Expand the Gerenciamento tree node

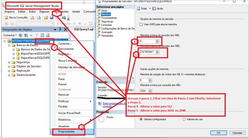tap(9, 75)
